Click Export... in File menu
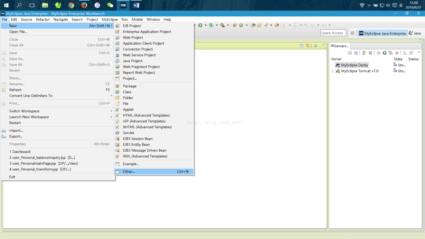Screen dimensions: 425x239 [x=57, y=136]
